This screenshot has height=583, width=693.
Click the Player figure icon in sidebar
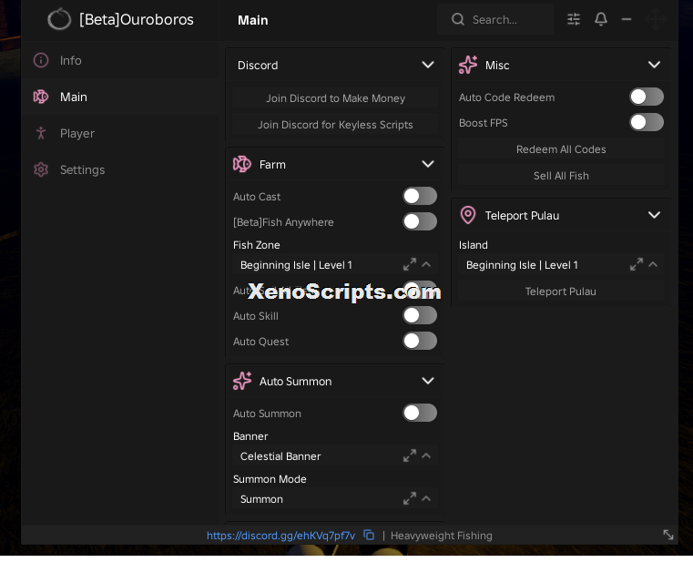tap(41, 133)
